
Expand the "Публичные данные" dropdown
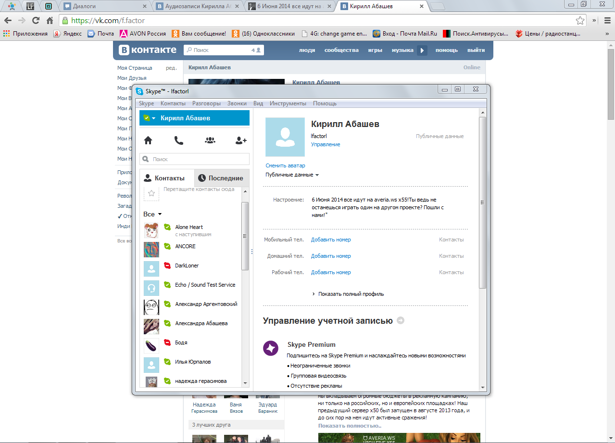tap(292, 175)
